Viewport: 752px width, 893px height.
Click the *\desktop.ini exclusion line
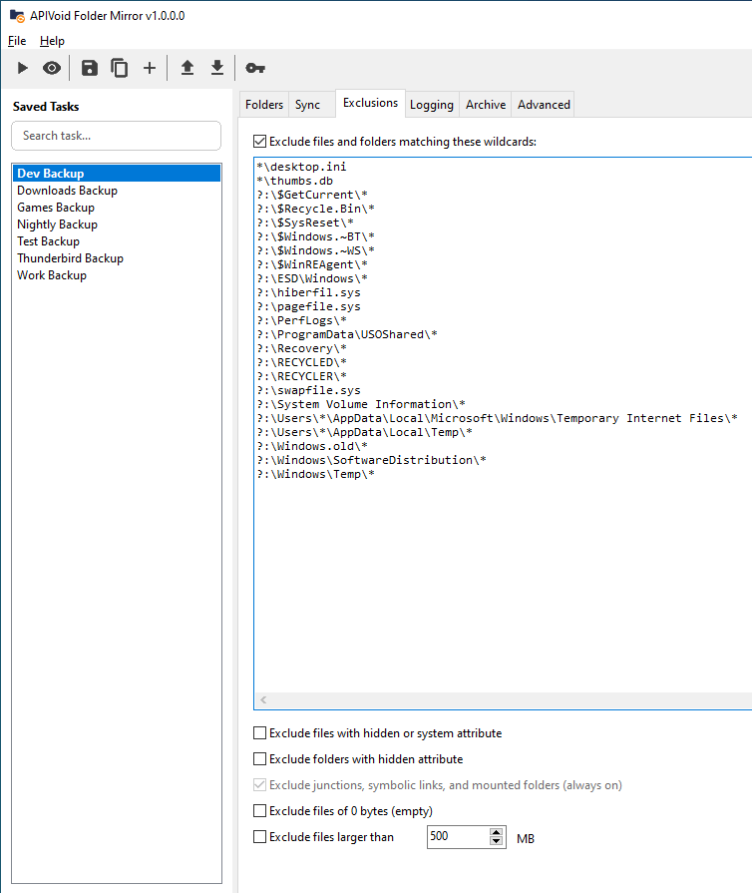[301, 167]
